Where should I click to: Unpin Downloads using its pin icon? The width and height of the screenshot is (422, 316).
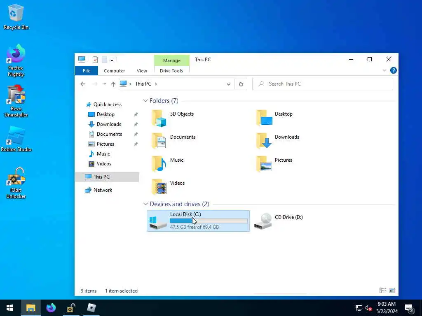[x=136, y=124]
